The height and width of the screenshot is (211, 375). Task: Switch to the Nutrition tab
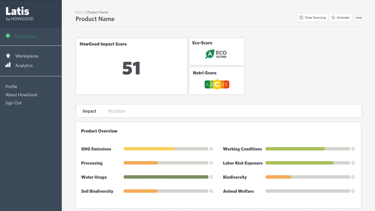point(117,111)
